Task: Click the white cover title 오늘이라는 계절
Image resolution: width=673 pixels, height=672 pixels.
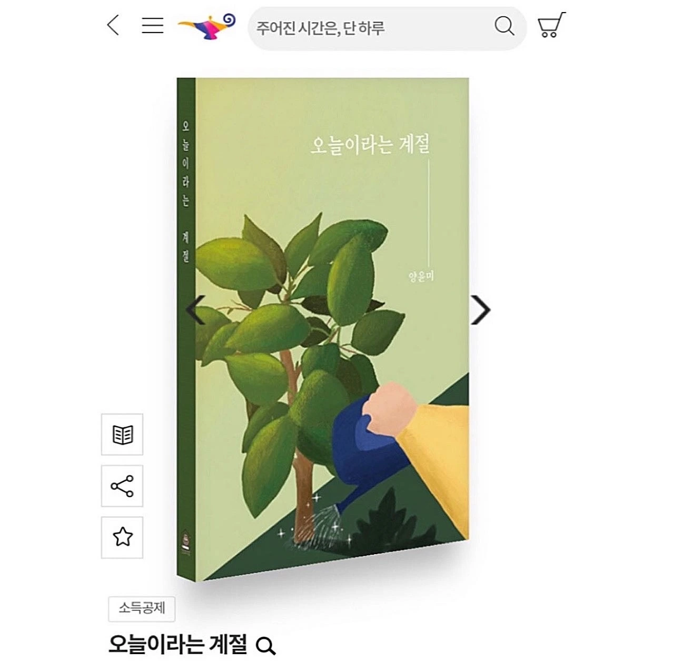Action: [x=370, y=144]
